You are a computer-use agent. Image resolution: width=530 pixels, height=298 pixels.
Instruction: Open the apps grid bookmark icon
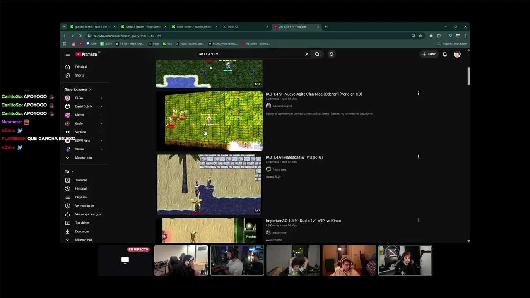pyautogui.click(x=64, y=43)
